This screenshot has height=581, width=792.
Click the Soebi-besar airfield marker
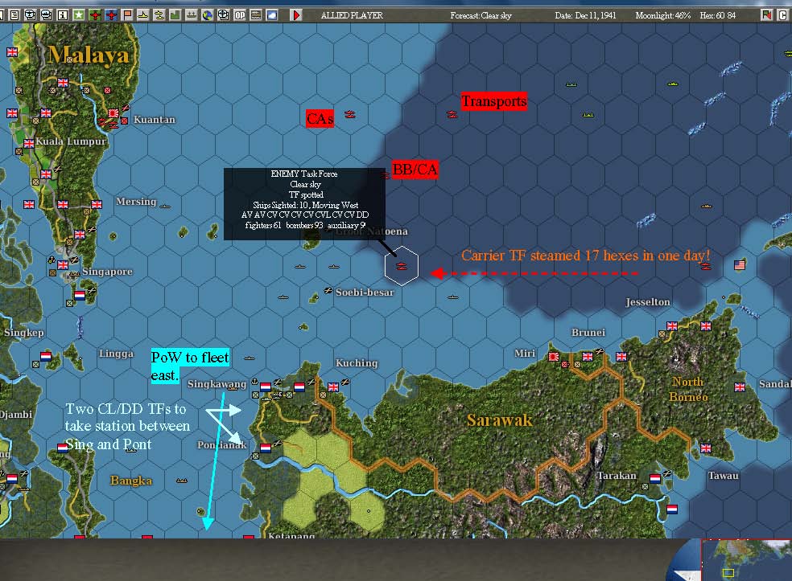click(x=328, y=291)
